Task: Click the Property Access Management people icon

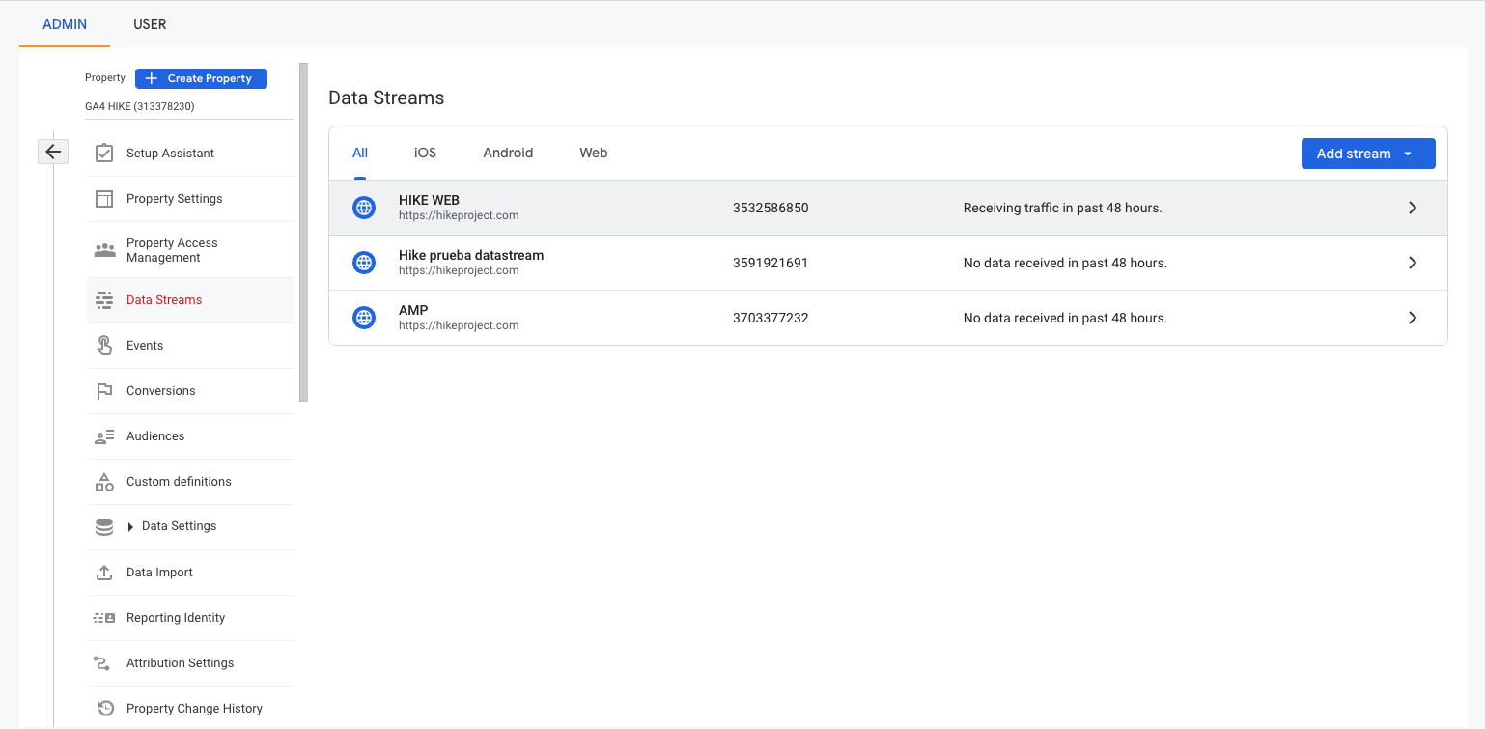Action: click(104, 250)
